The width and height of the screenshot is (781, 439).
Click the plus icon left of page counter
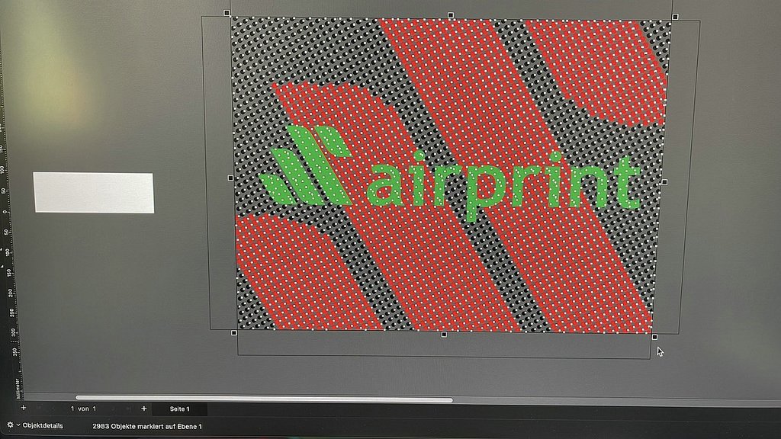[23, 409]
